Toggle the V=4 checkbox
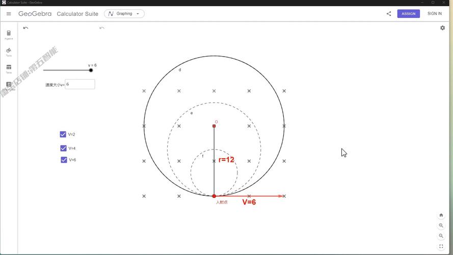Screen dimensions: 453x255 click(64, 148)
